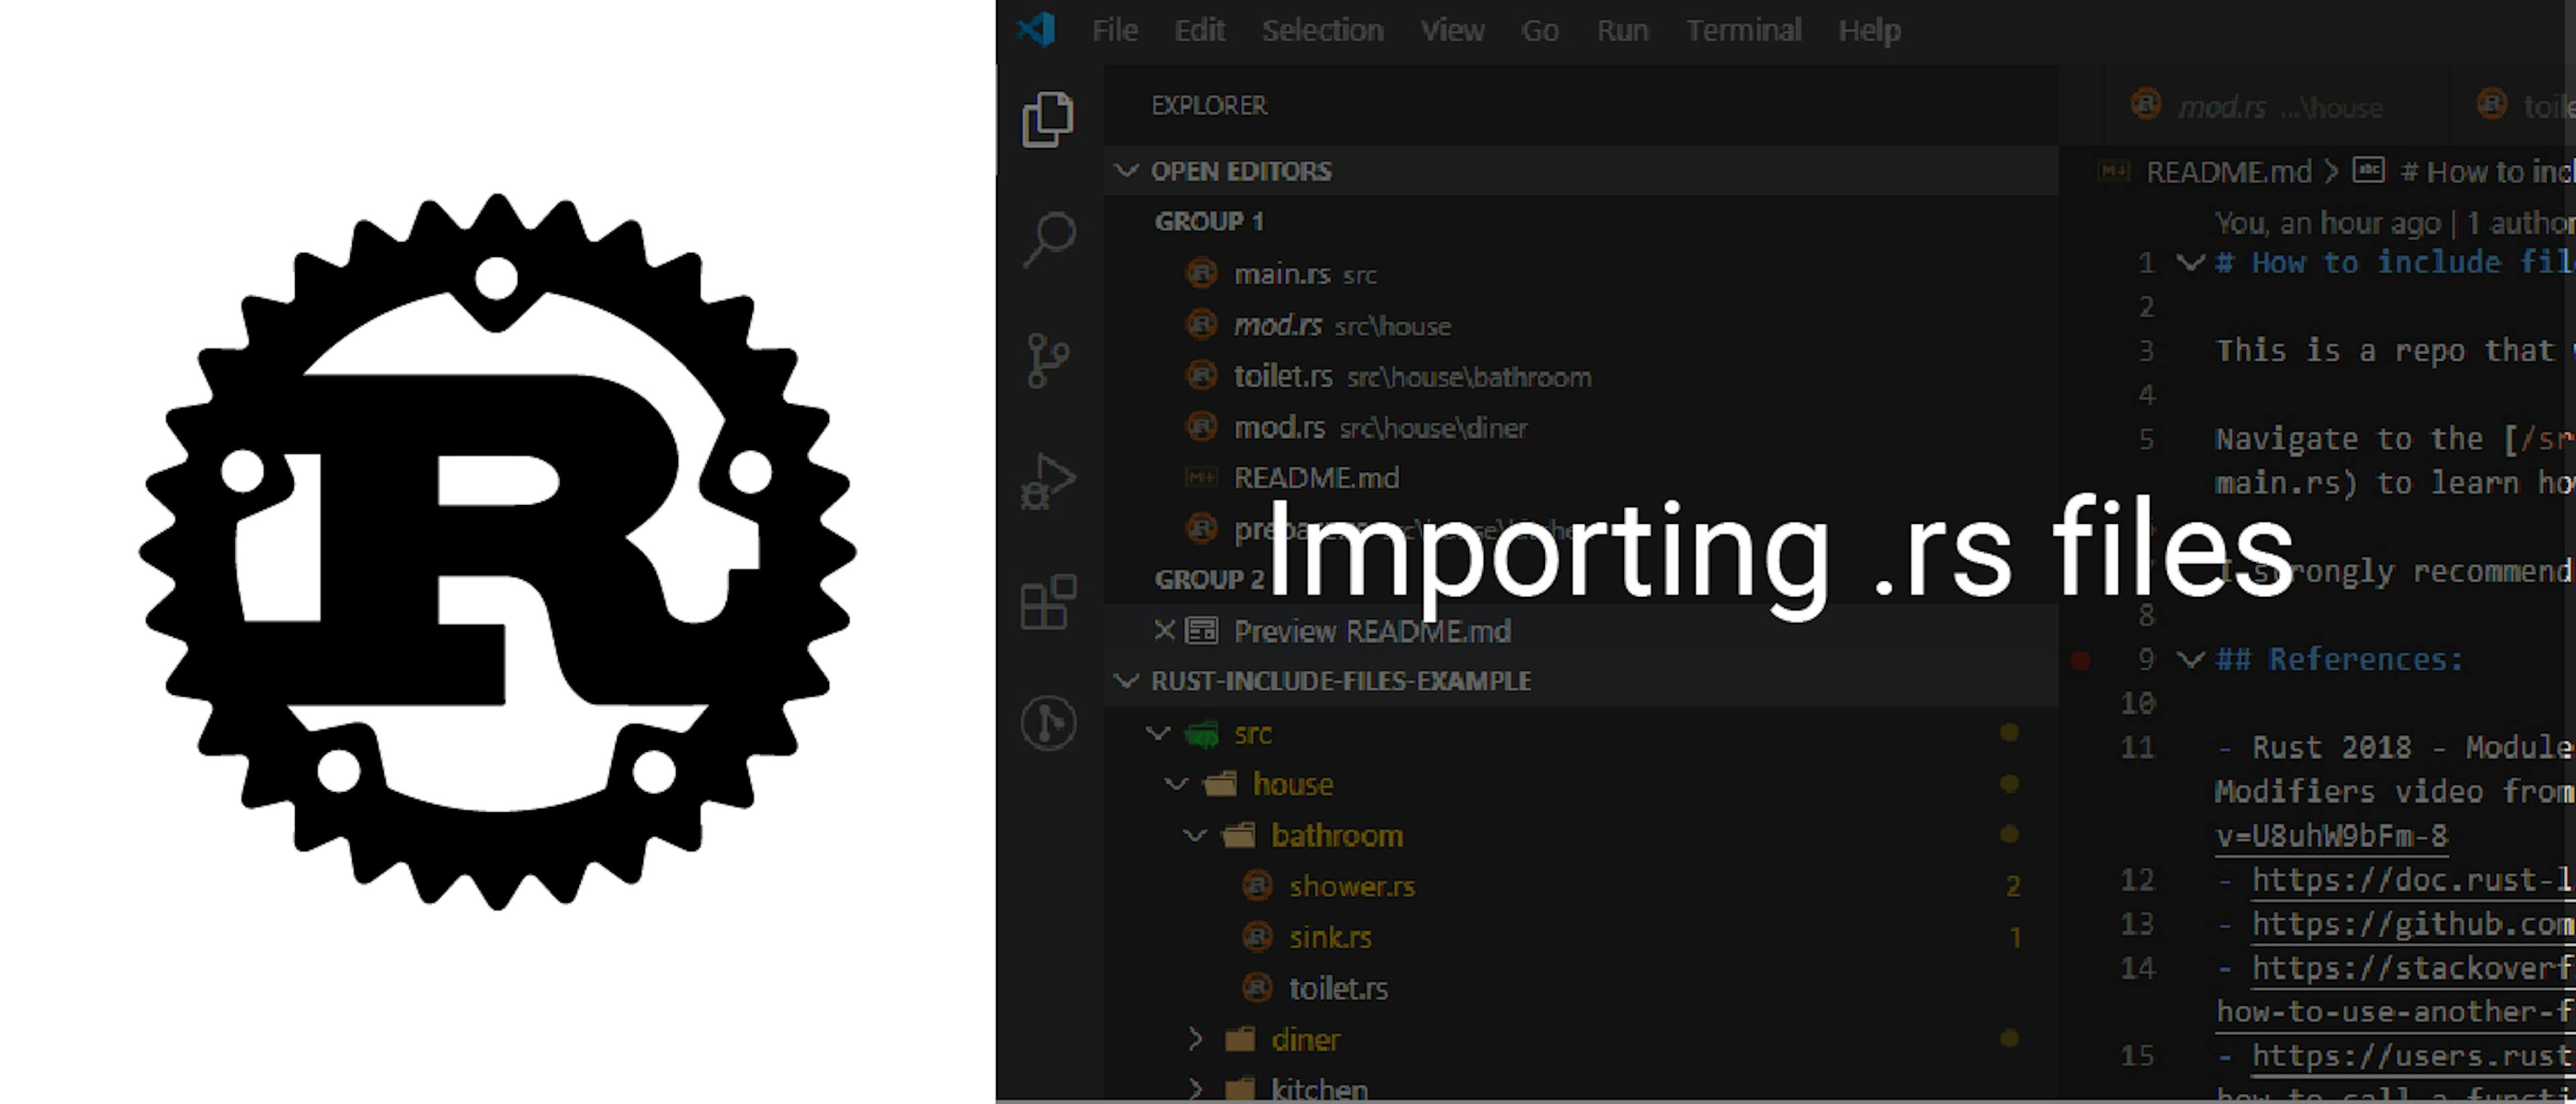Expand the diner folder
Image resolution: width=2576 pixels, height=1104 pixels.
click(x=1195, y=1039)
